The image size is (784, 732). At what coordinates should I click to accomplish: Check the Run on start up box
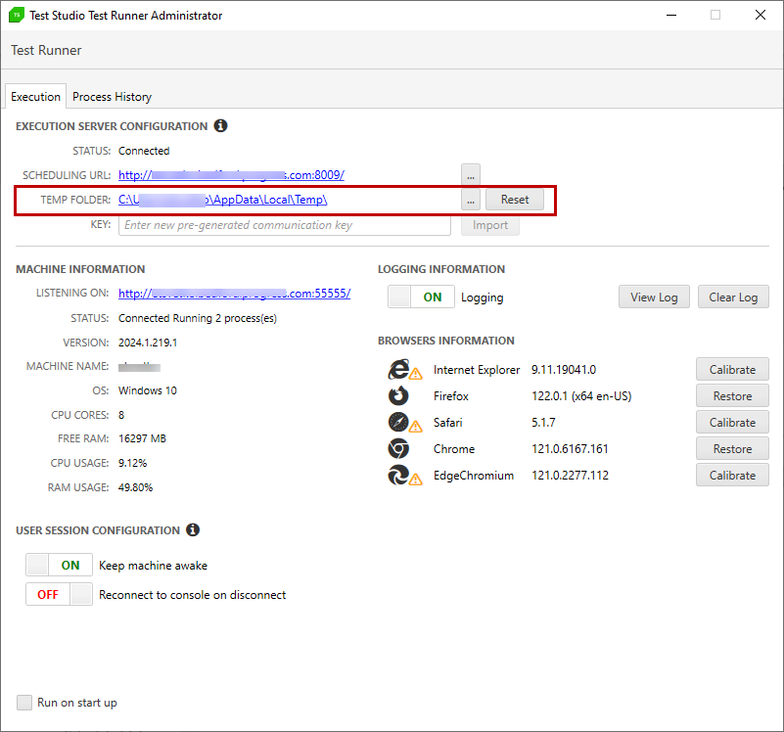pos(24,702)
